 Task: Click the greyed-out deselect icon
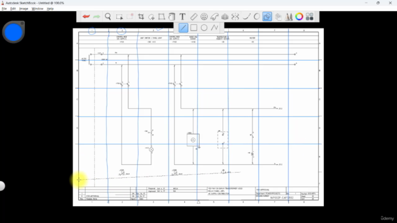click(130, 17)
